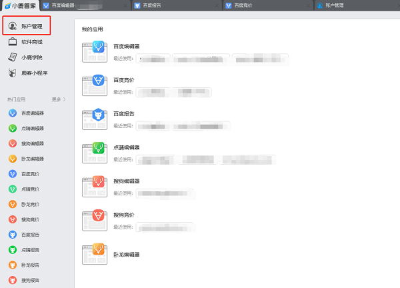Launch 百度编辑器 from the 热门应用 list
Viewport: 400px width, 288px height.
[26, 113]
